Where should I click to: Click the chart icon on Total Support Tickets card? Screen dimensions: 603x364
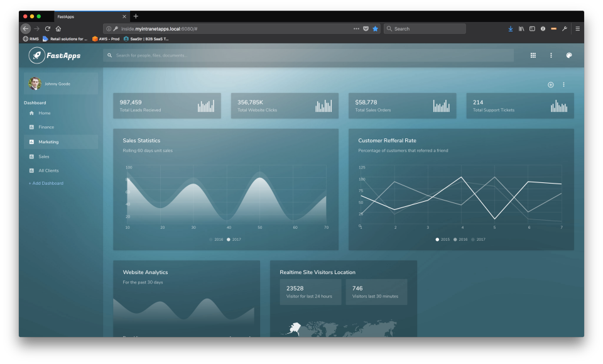[x=558, y=105]
